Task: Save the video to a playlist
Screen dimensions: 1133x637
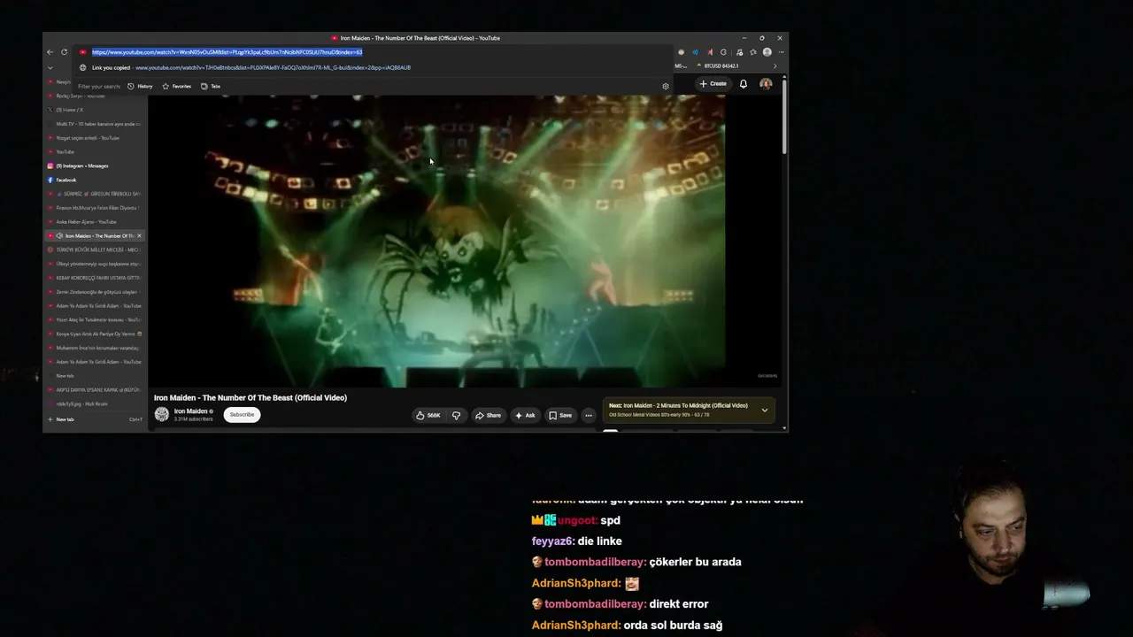Action: click(x=560, y=415)
